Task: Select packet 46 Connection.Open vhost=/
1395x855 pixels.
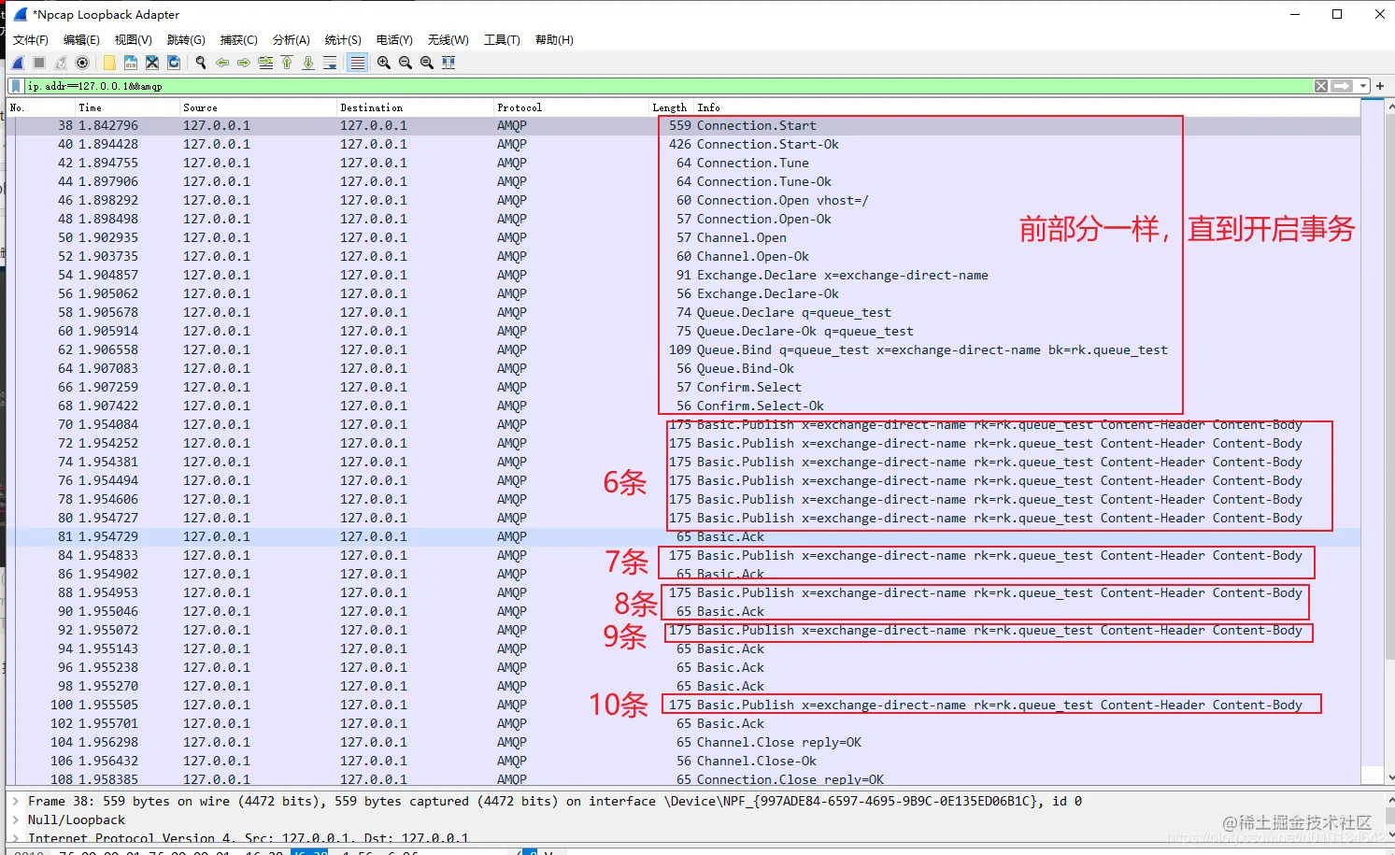Action: coord(683,200)
